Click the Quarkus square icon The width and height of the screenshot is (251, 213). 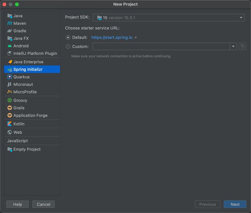click(10, 77)
